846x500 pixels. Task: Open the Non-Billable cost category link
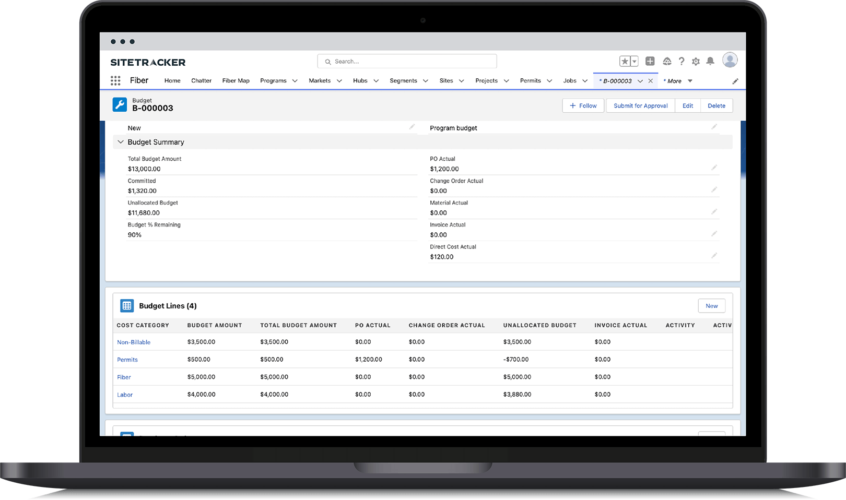click(x=134, y=342)
